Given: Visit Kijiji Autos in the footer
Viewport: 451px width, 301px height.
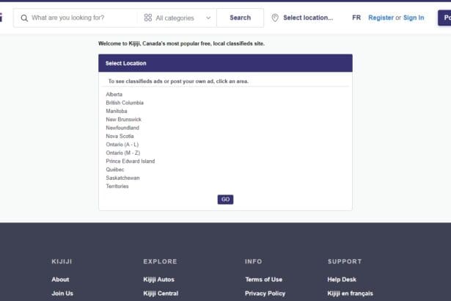Looking at the screenshot, I should 159,280.
